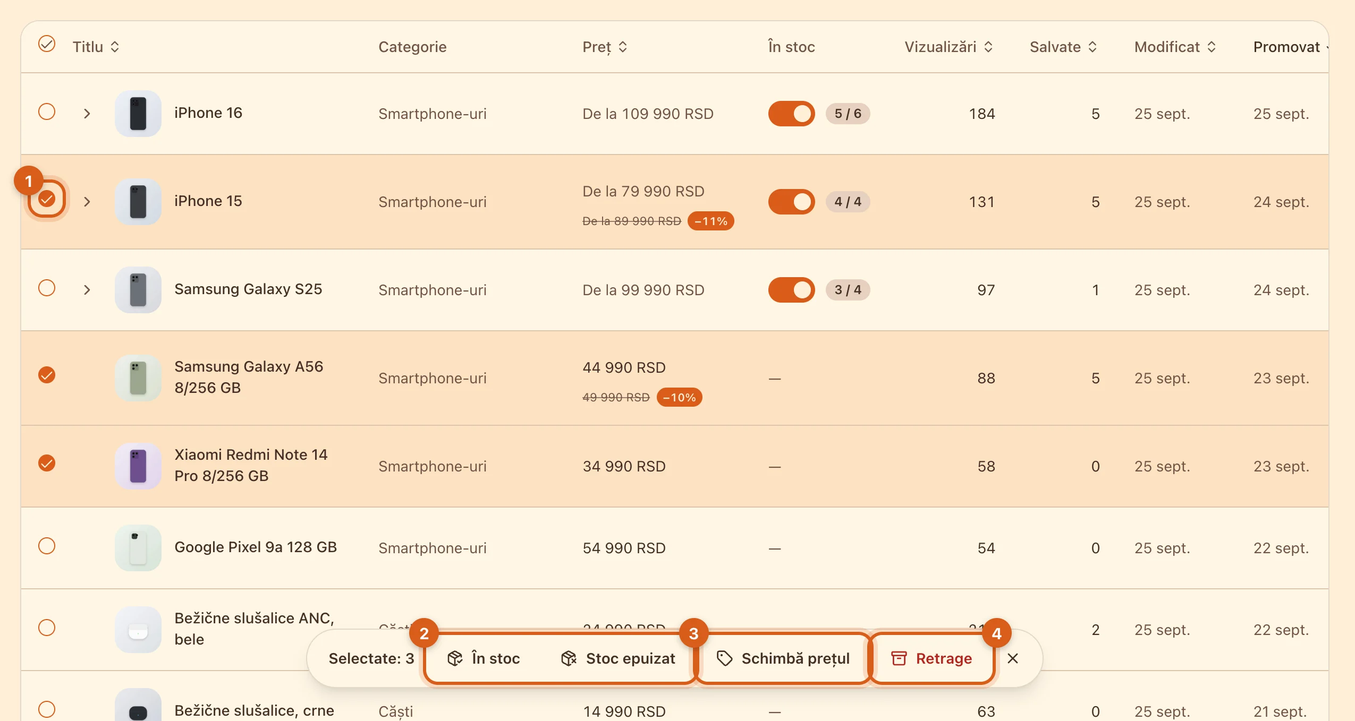Click the Retrage bulk action button

point(931,658)
